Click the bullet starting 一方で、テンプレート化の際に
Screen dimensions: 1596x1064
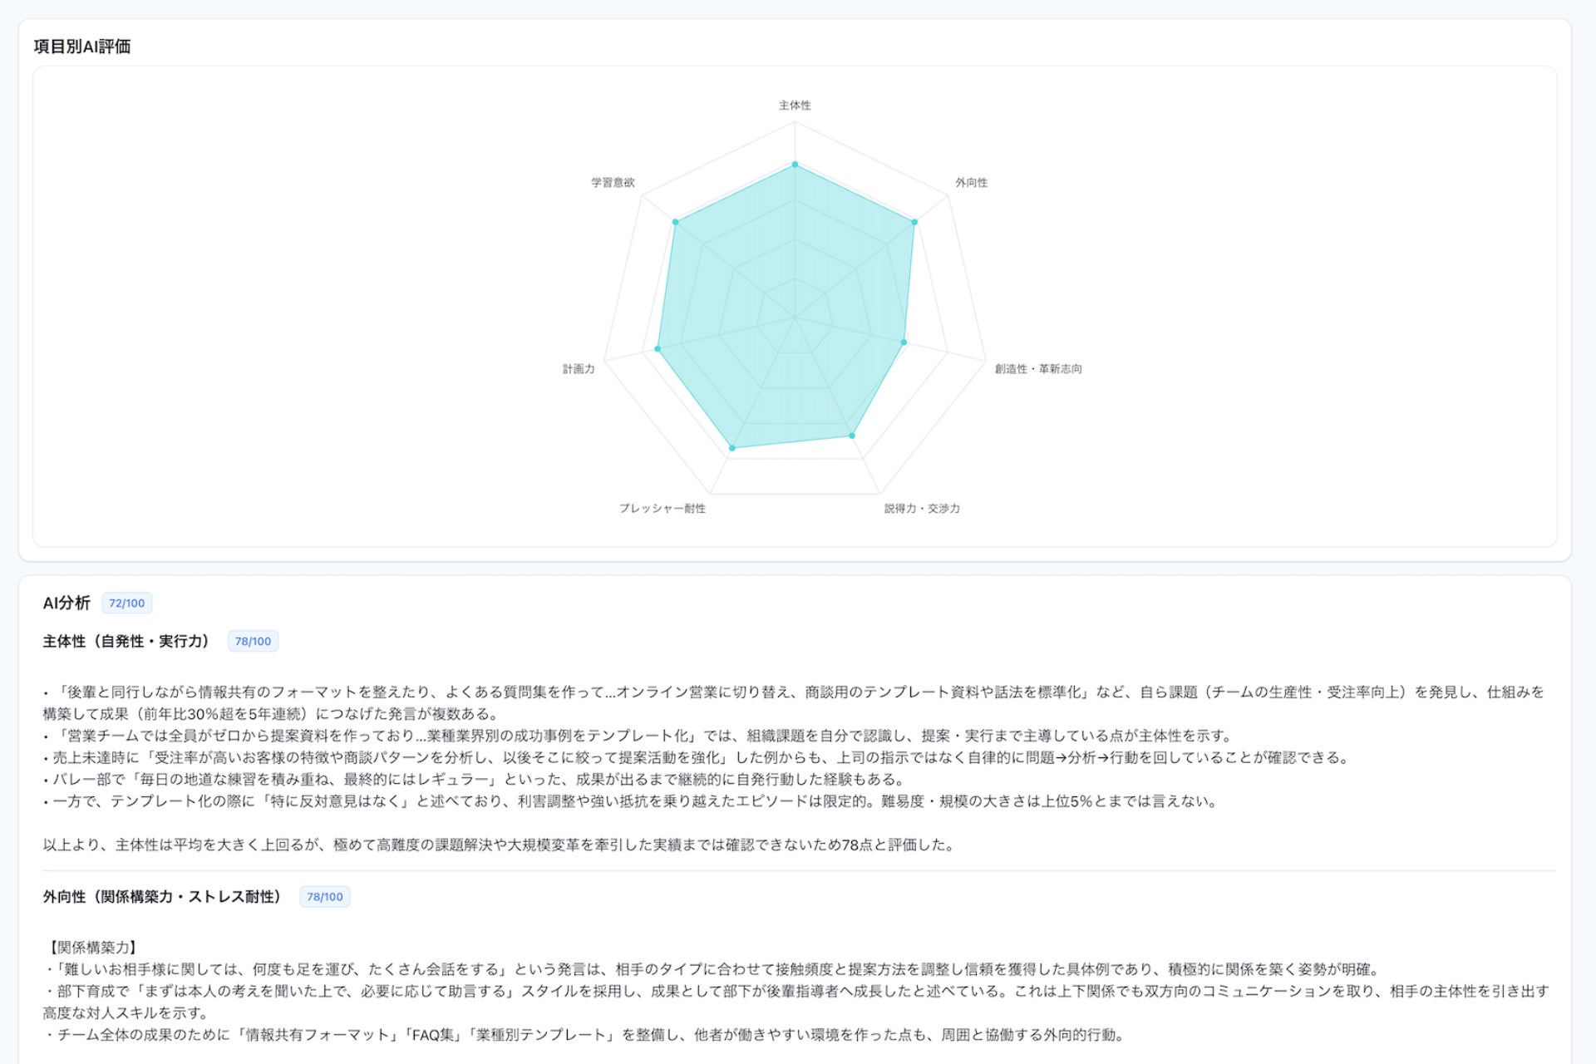coord(631,801)
